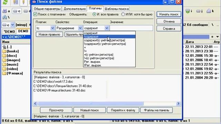The height and width of the screenshot is (124, 221).
Task: Select the '*DEMO' folder tab
Action: tap(9, 31)
